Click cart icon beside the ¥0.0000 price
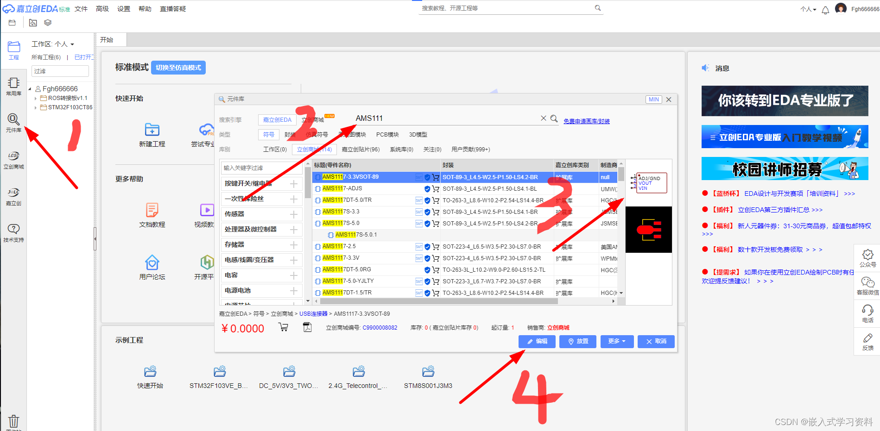Viewport: 880px width, 431px height. (x=283, y=327)
